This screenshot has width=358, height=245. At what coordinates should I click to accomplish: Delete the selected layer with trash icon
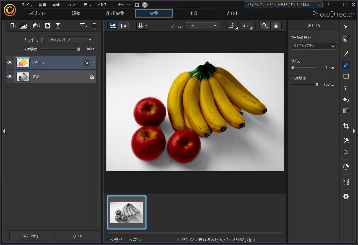(x=94, y=26)
